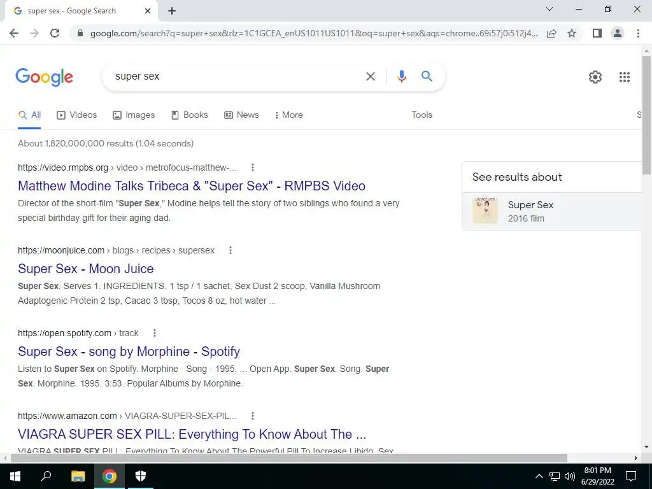The image size is (652, 489).
Task: Open Super Sex song by Morphine Spotify result
Action: pyautogui.click(x=129, y=351)
